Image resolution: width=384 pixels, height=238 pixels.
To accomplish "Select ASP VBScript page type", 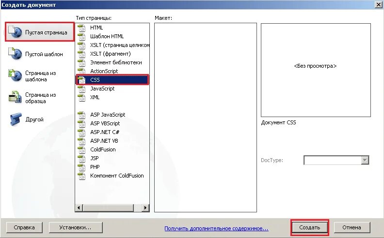I will (x=105, y=123).
